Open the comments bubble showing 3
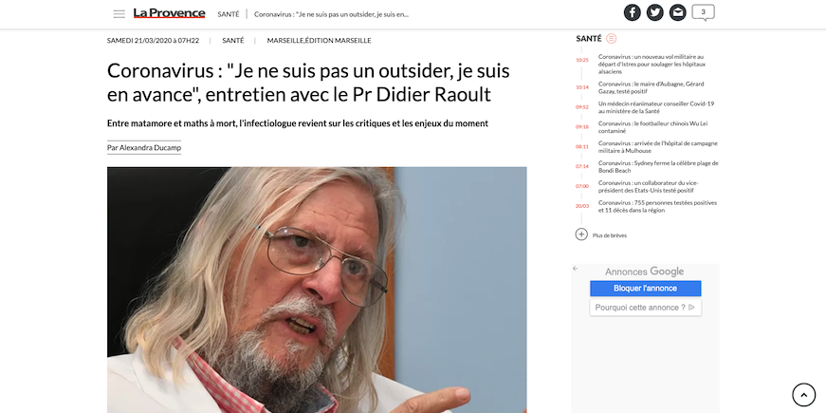This screenshot has width=826, height=413. coord(704,12)
